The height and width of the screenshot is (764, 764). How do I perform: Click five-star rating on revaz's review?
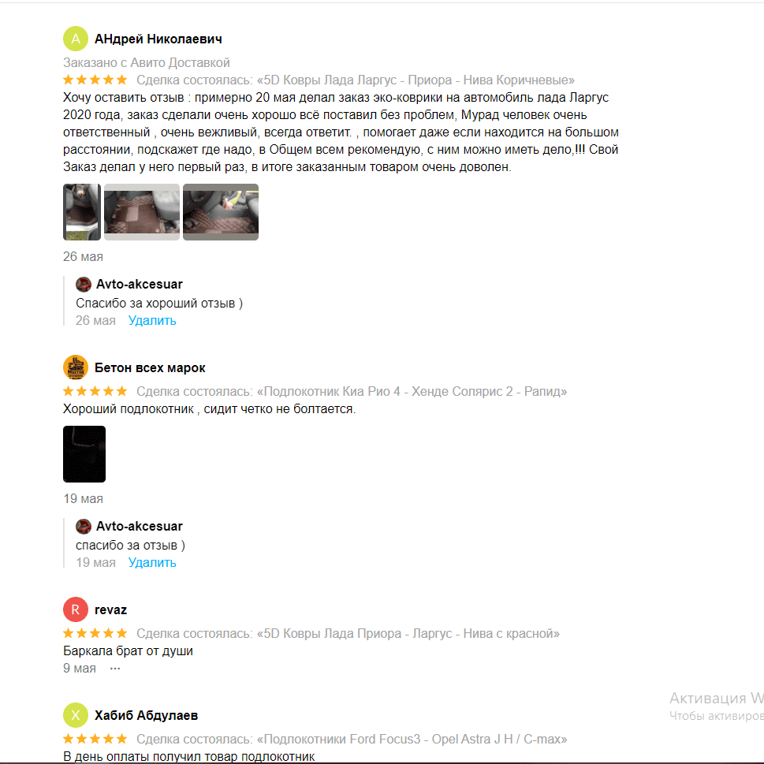tap(95, 633)
